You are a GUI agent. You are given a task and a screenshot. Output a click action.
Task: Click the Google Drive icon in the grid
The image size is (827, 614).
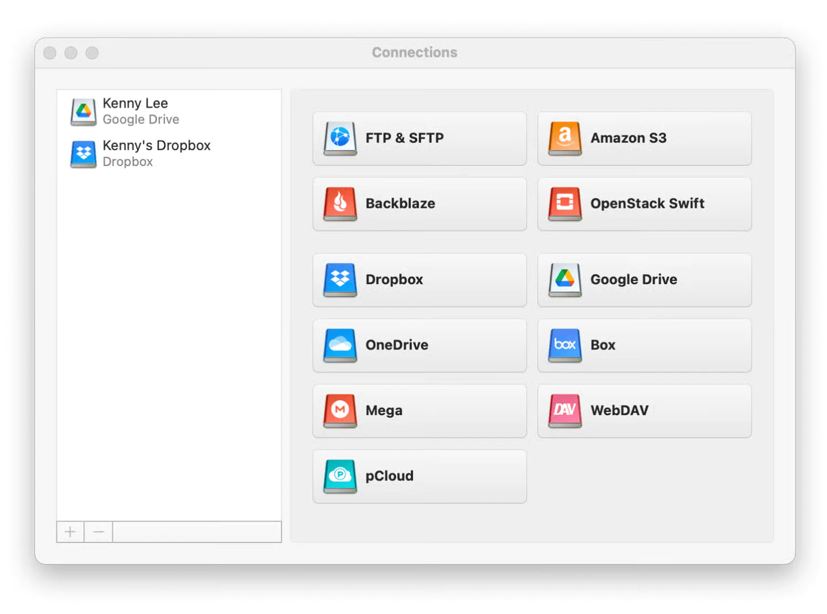pos(565,280)
